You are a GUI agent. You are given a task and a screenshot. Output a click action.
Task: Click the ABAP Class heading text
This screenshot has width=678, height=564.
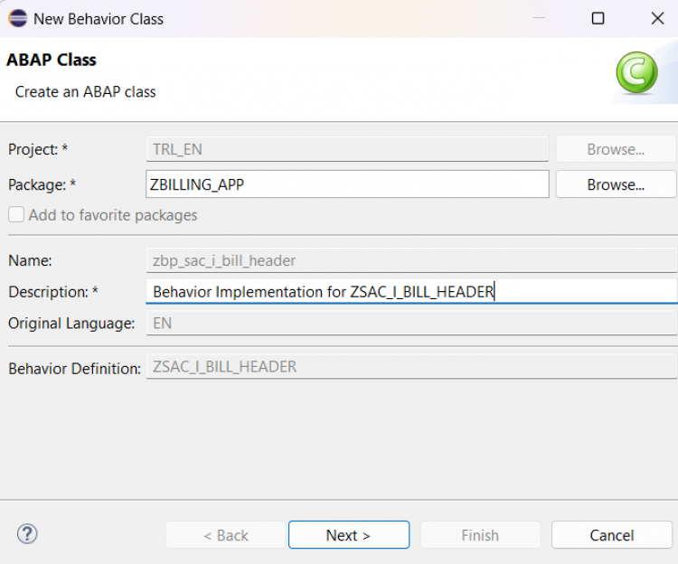[52, 61]
